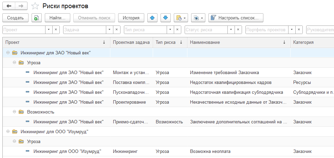Move item down with blue arrow
Image resolution: width=334 pixels, height=158 pixels.
pyautogui.click(x=165, y=18)
